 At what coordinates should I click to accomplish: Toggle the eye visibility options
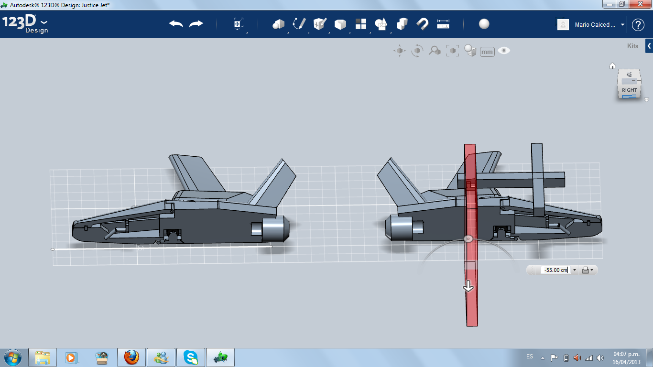point(504,50)
